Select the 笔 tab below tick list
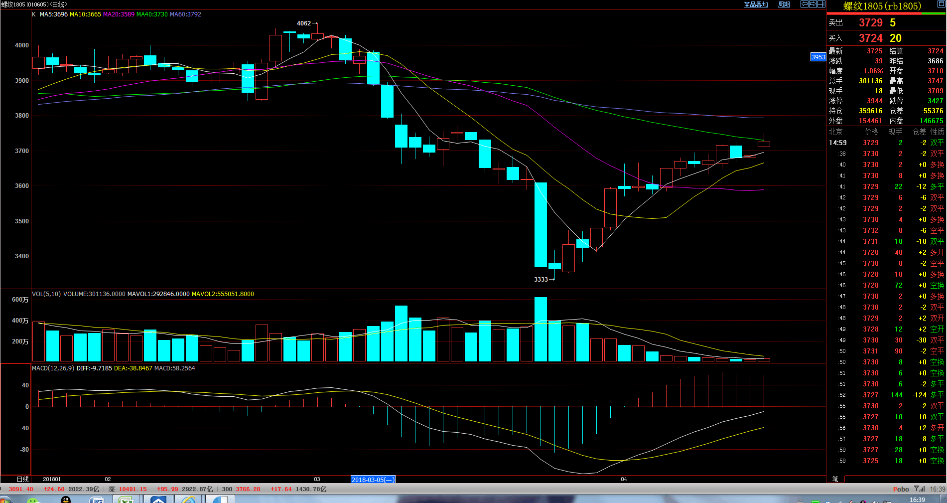Screen dimensions: 947x503 tap(835, 479)
